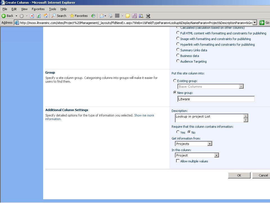The width and height of the screenshot is (270, 203).
Task: Click the Messenger person icon
Action: (x=148, y=16)
